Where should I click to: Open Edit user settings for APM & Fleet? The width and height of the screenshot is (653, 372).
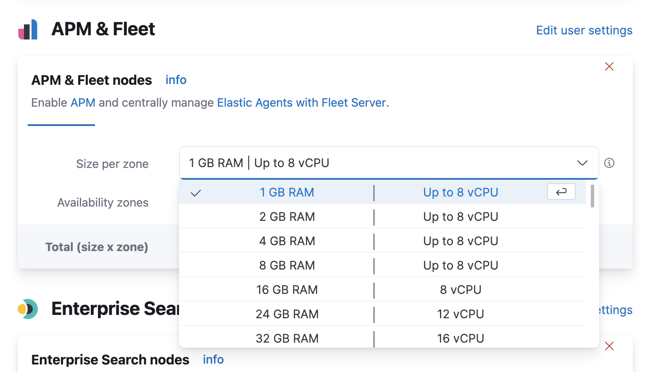click(584, 30)
